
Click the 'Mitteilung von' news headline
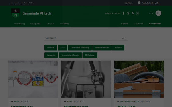pyautogui.click(x=76, y=106)
